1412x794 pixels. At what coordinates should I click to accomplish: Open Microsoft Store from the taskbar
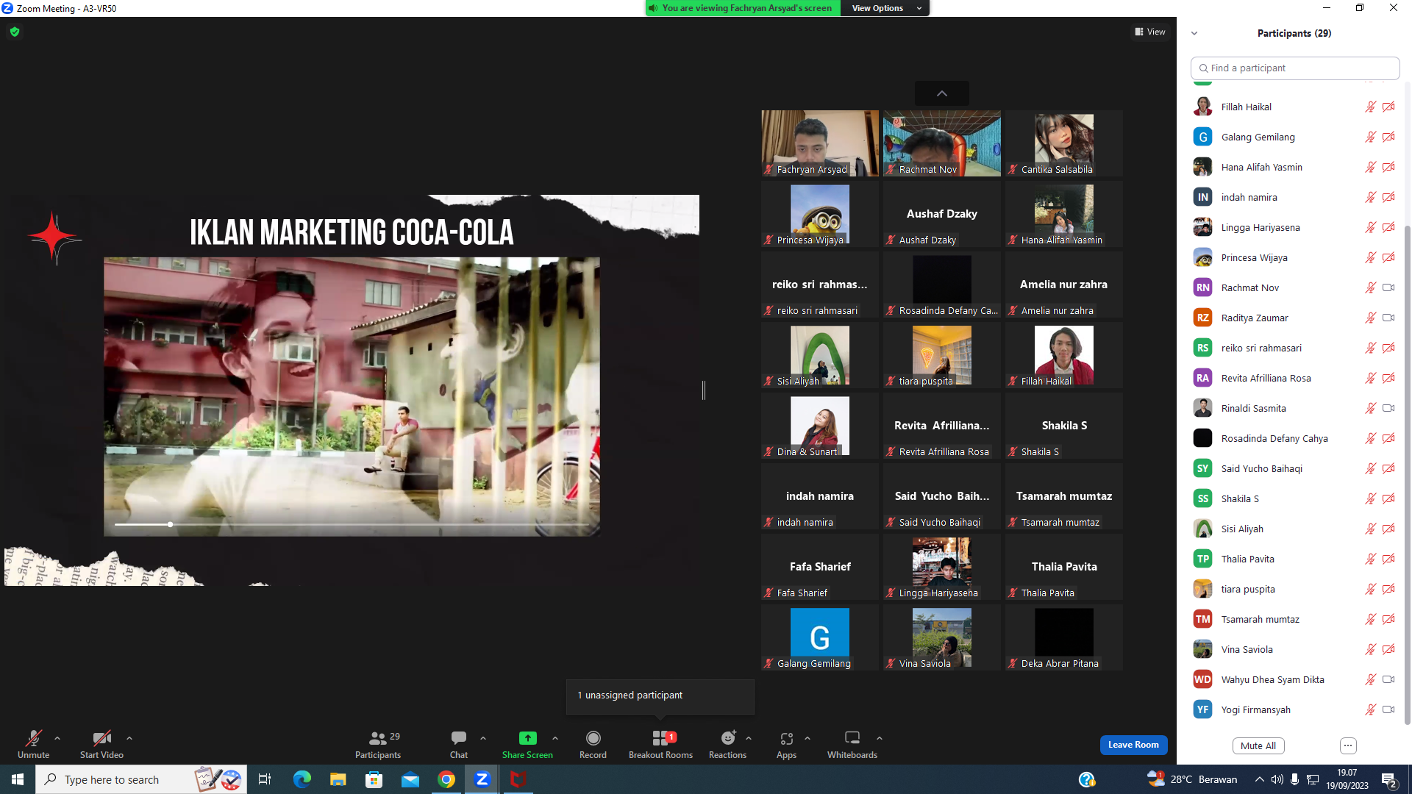374,779
